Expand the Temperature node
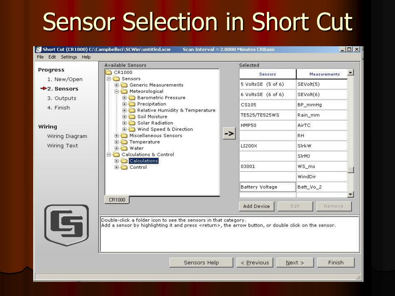This screenshot has height=296, width=395. [x=116, y=142]
